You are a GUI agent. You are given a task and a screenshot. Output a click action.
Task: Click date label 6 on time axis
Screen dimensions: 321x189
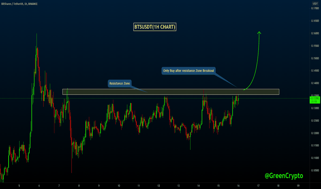(x=39, y=186)
